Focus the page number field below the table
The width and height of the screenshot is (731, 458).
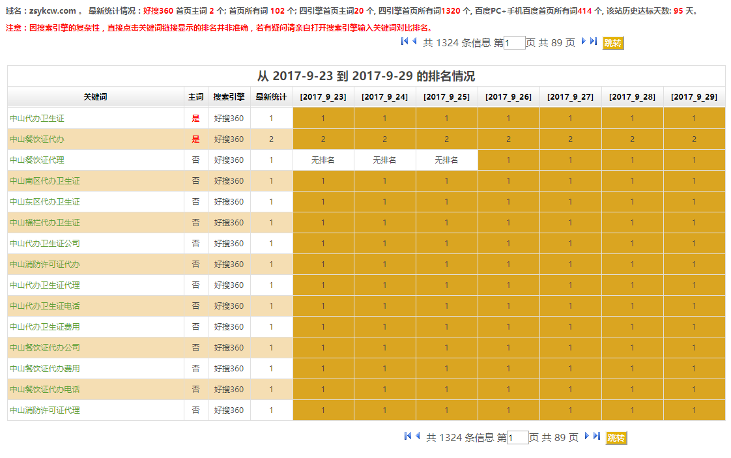click(518, 438)
